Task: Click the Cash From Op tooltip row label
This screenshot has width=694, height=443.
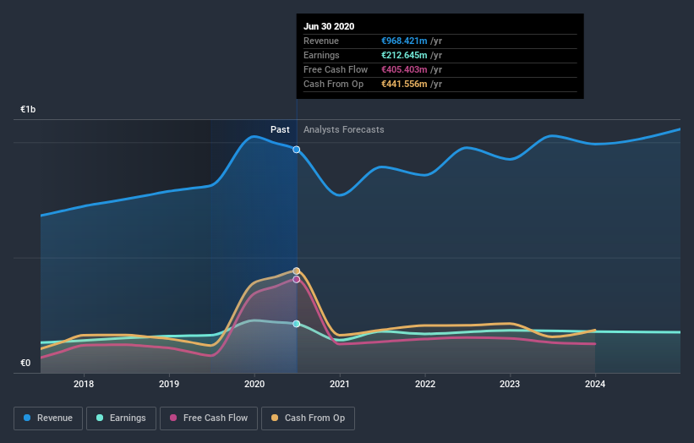Action: tap(333, 84)
